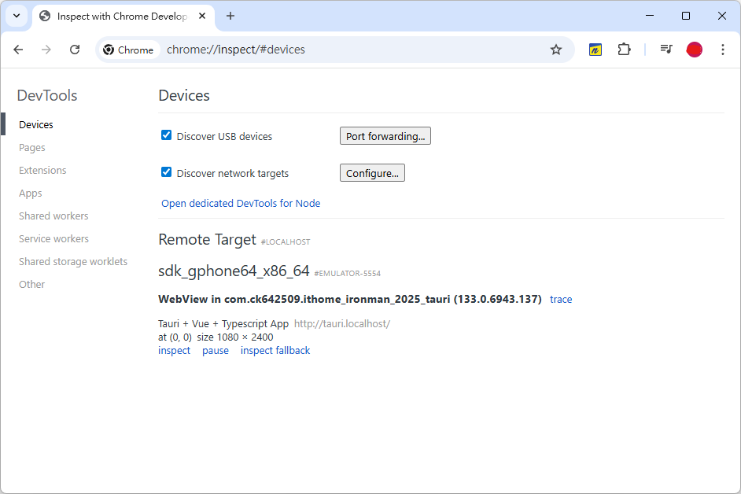Open the red profile avatar
The width and height of the screenshot is (741, 494).
tap(695, 50)
